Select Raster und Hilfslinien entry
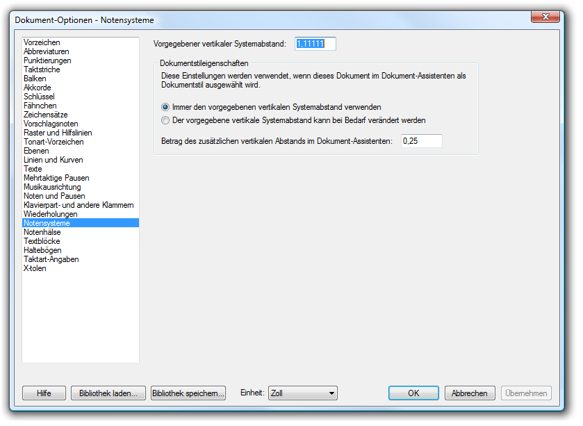The width and height of the screenshot is (583, 426). [x=81, y=133]
